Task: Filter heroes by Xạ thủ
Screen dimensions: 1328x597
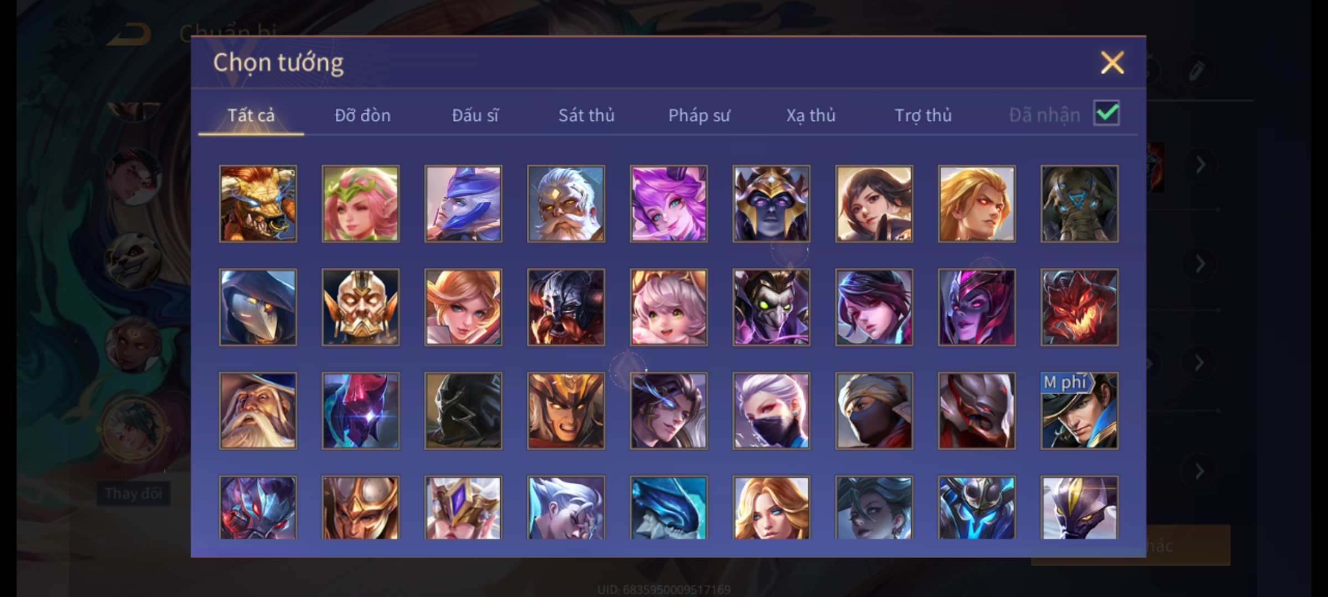Action: pyautogui.click(x=811, y=115)
